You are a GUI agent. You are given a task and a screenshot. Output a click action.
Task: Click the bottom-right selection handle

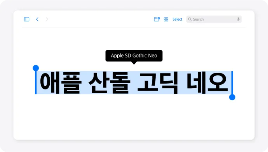[x=232, y=97]
